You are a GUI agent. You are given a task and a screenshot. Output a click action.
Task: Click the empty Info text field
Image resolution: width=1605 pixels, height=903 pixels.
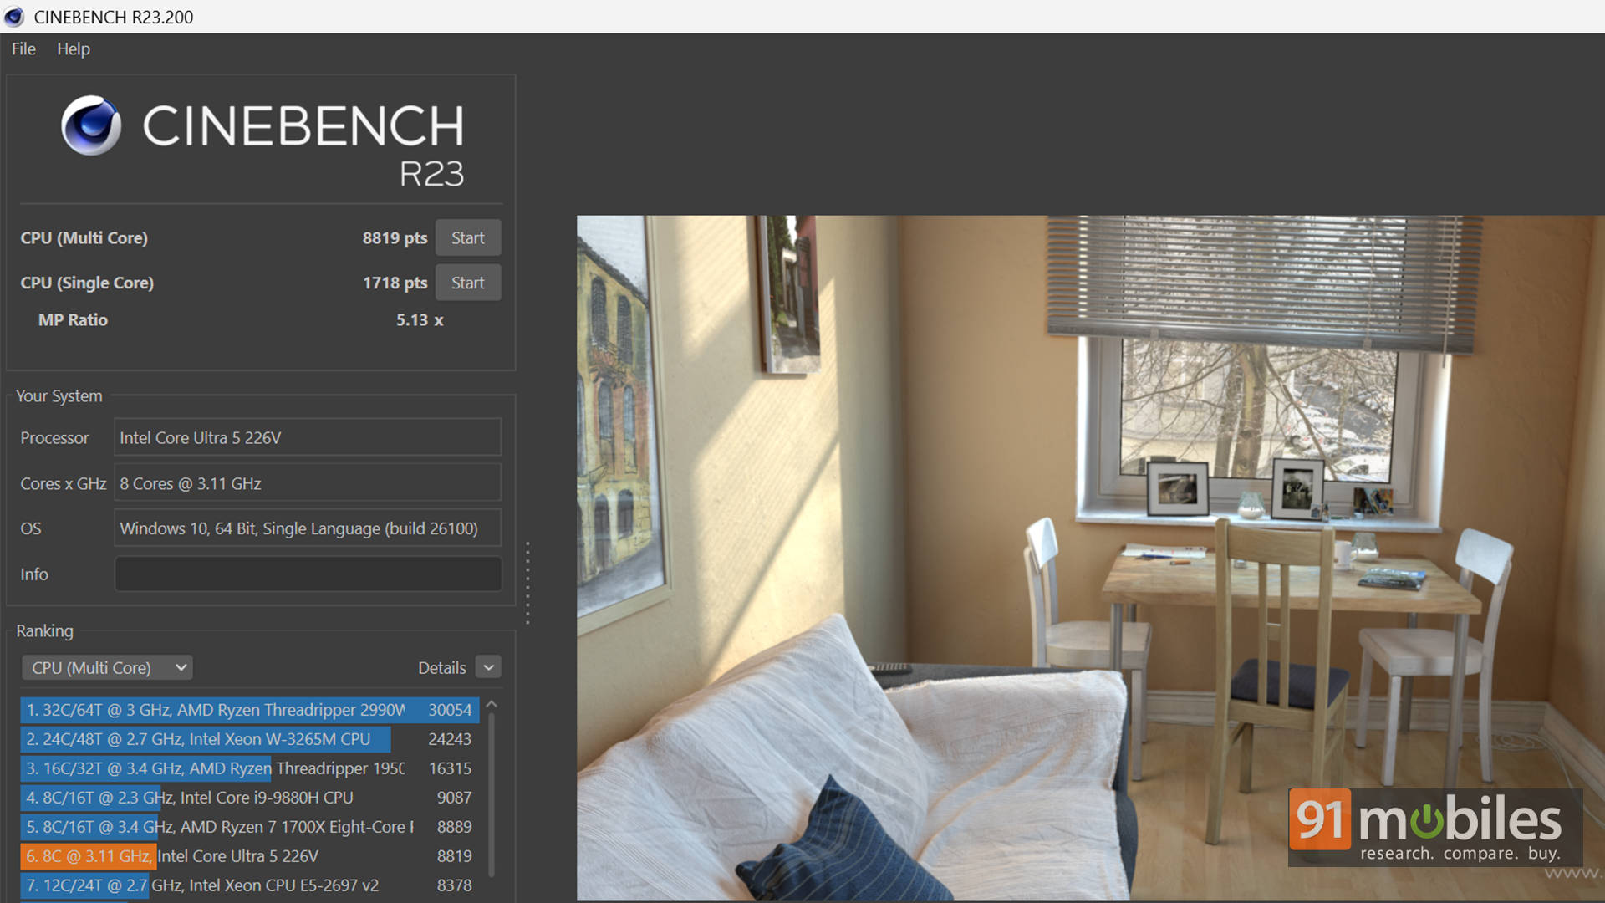point(307,574)
